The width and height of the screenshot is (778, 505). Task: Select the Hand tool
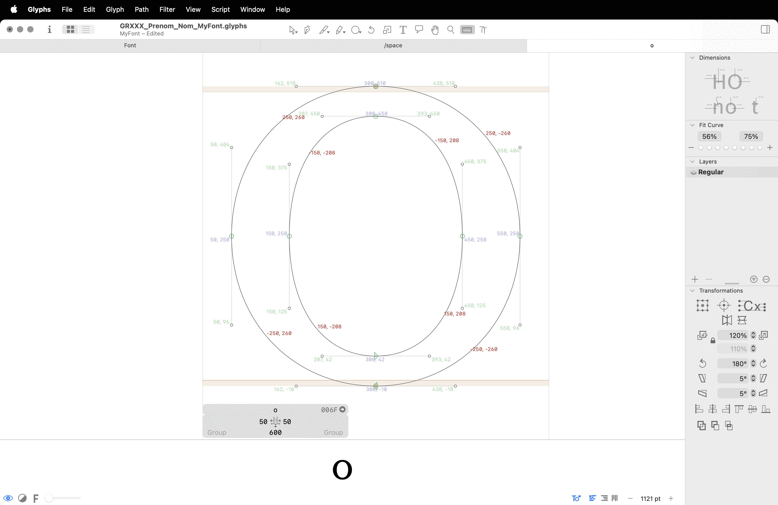[435, 30]
